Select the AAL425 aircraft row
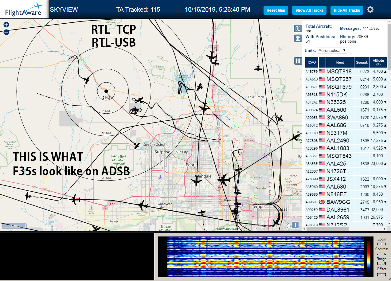The image size is (391, 281). pos(346,164)
